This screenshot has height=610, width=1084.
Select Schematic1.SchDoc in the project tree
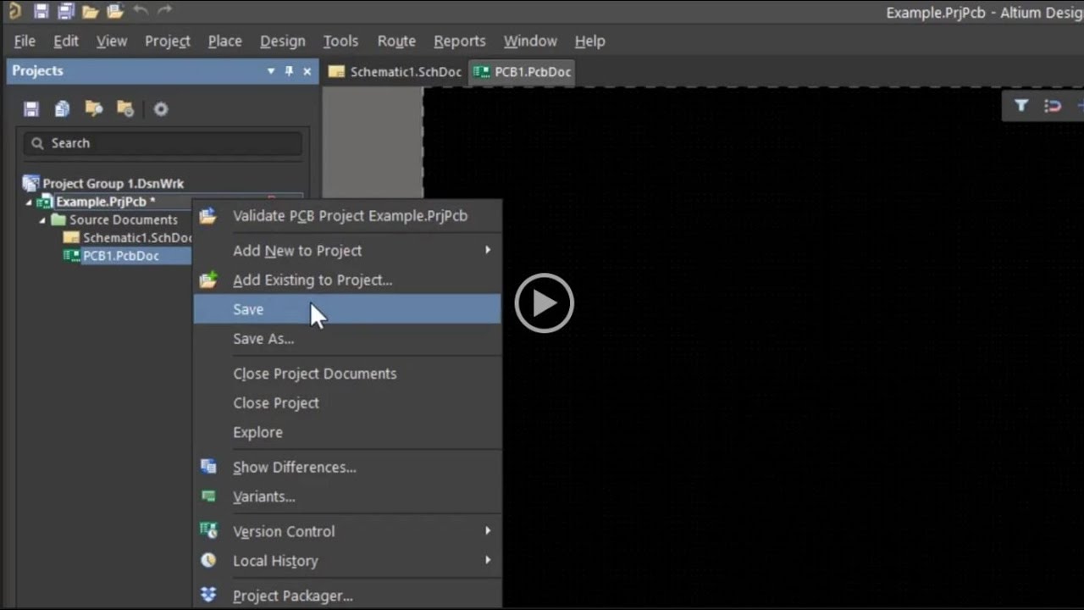[x=137, y=238]
